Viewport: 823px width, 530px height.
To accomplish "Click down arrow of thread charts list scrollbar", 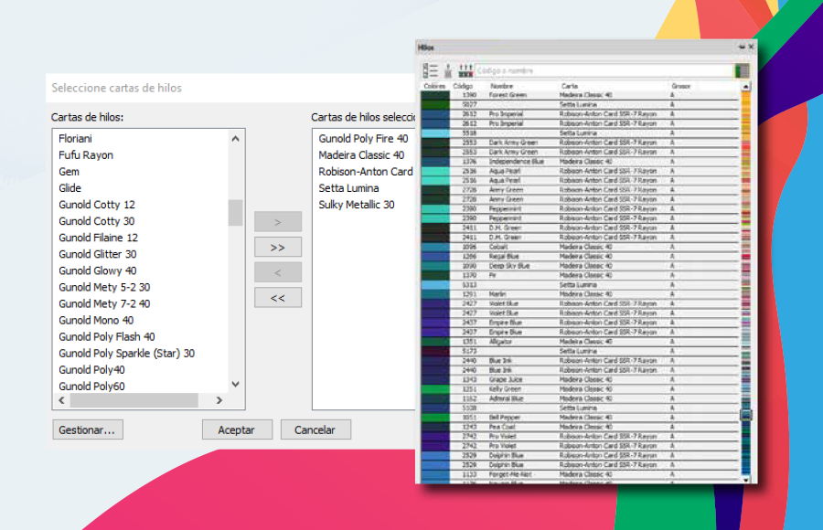I will pyautogui.click(x=235, y=384).
